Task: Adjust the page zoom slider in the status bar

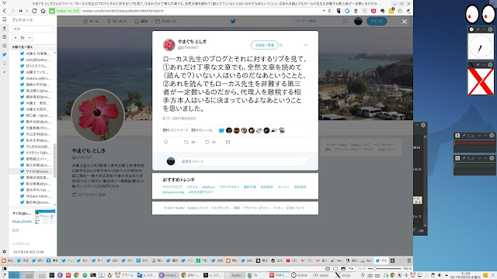Action: point(384,269)
